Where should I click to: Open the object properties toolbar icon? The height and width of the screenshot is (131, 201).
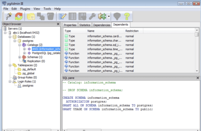coord(31,16)
